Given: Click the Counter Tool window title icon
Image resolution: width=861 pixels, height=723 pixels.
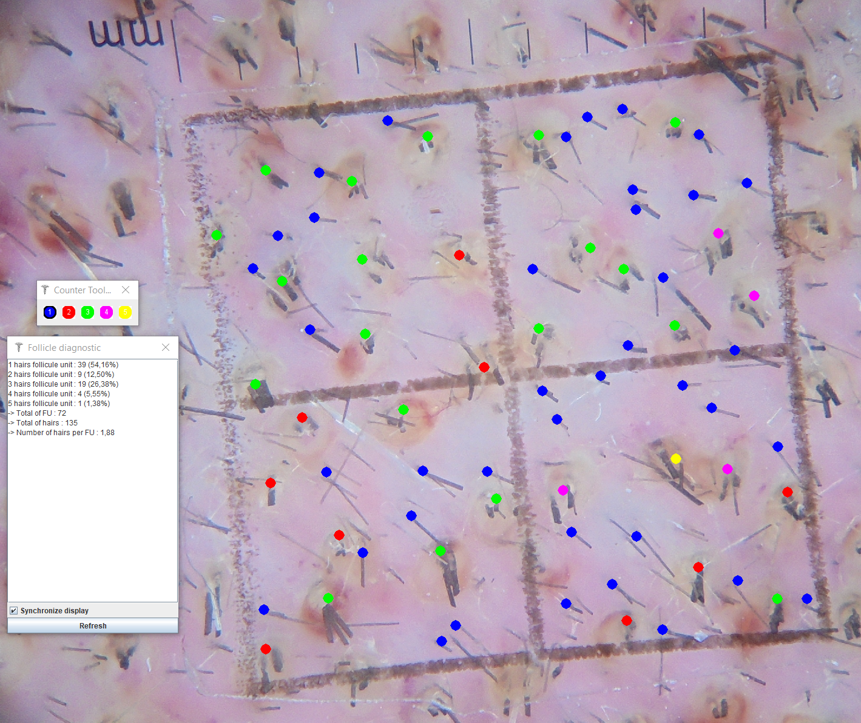Looking at the screenshot, I should [x=45, y=290].
